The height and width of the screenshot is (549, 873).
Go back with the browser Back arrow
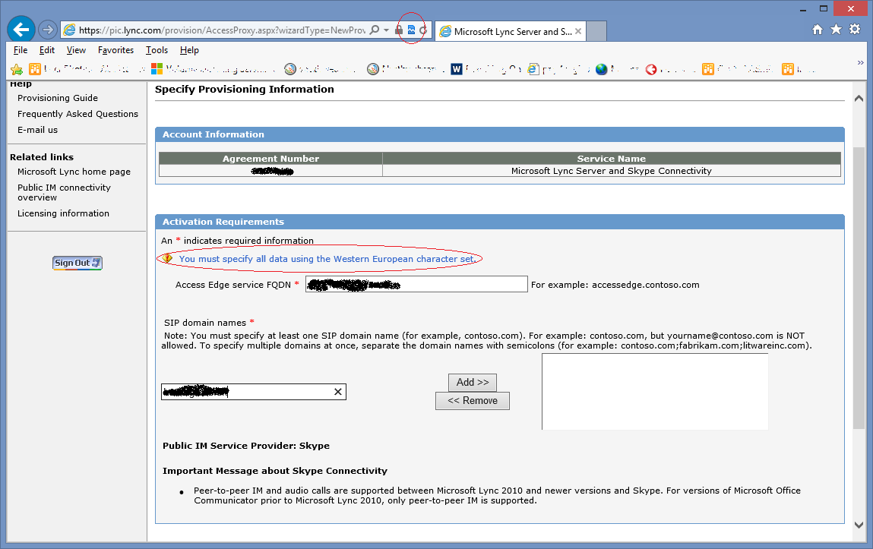click(21, 30)
